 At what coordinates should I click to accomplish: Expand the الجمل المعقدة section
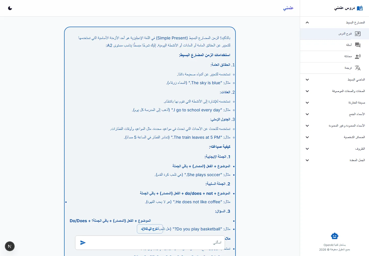[334, 160]
